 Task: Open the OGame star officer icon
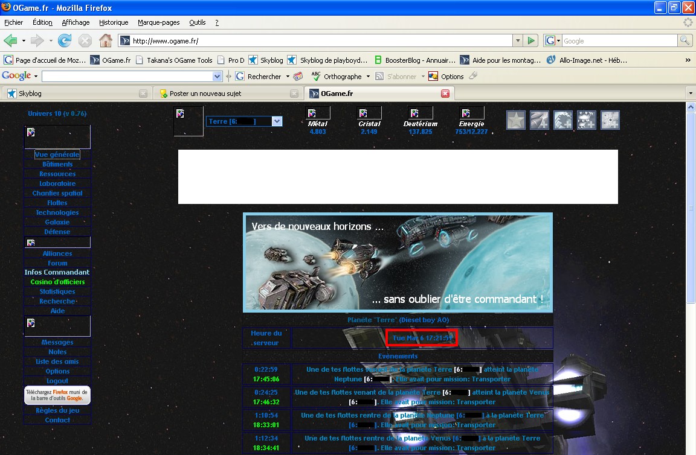[516, 119]
